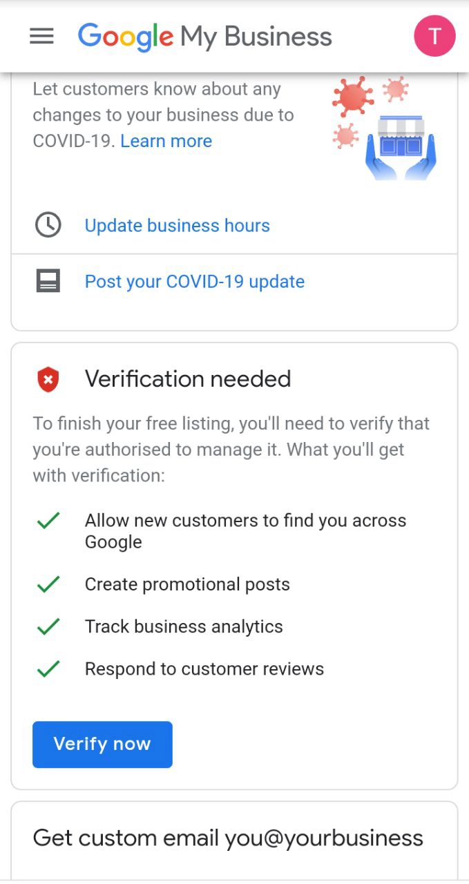The image size is (469, 884).
Task: Click the Respond to customer reviews item
Action: point(204,669)
